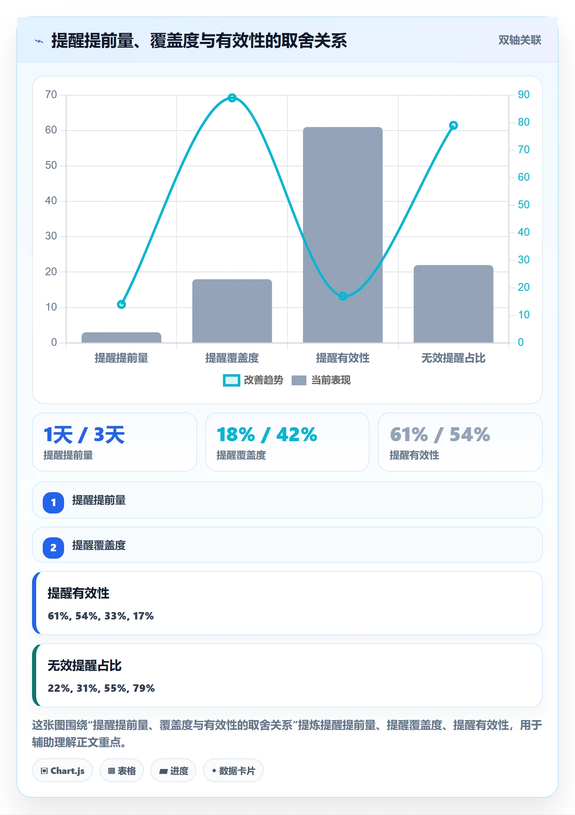Select the 表格 tag
This screenshot has width=575, height=815.
(122, 771)
